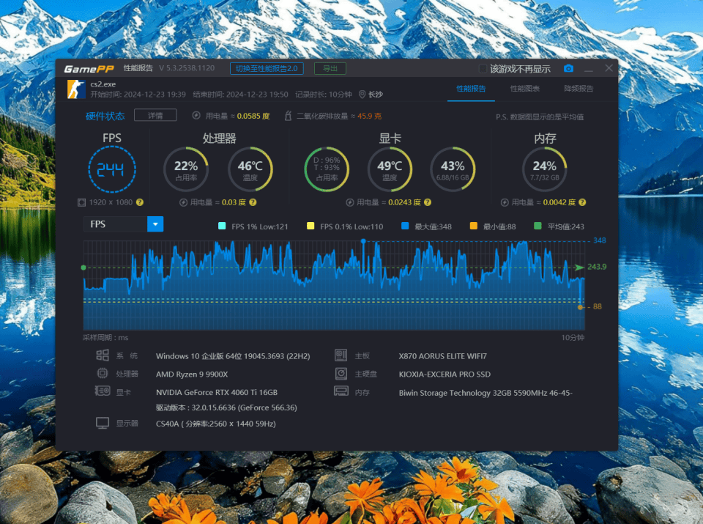Image resolution: width=703 pixels, height=524 pixels.
Task: Open the help icon next to 0.0042 度
Action: (582, 202)
